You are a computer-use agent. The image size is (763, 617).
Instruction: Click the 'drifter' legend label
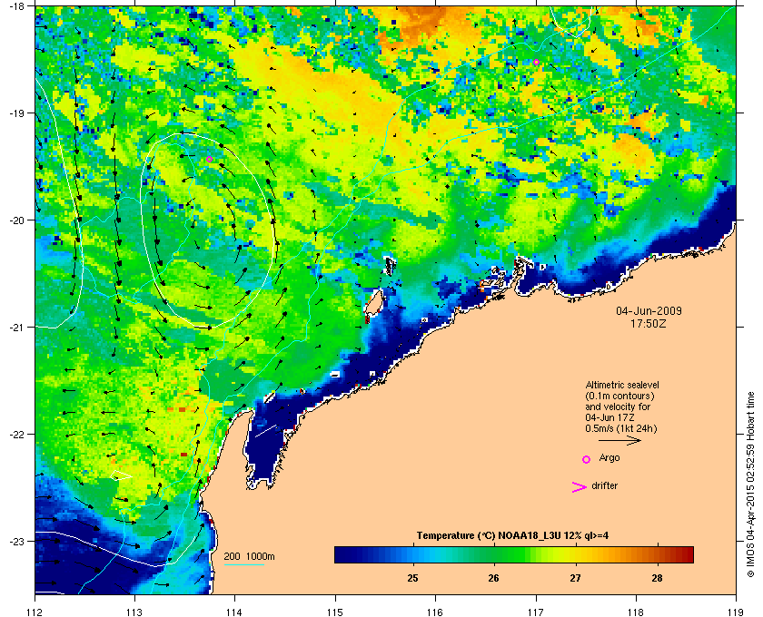pos(604,485)
